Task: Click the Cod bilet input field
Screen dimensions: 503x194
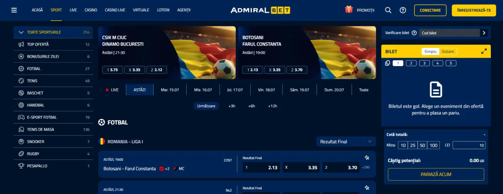Action: click(449, 33)
